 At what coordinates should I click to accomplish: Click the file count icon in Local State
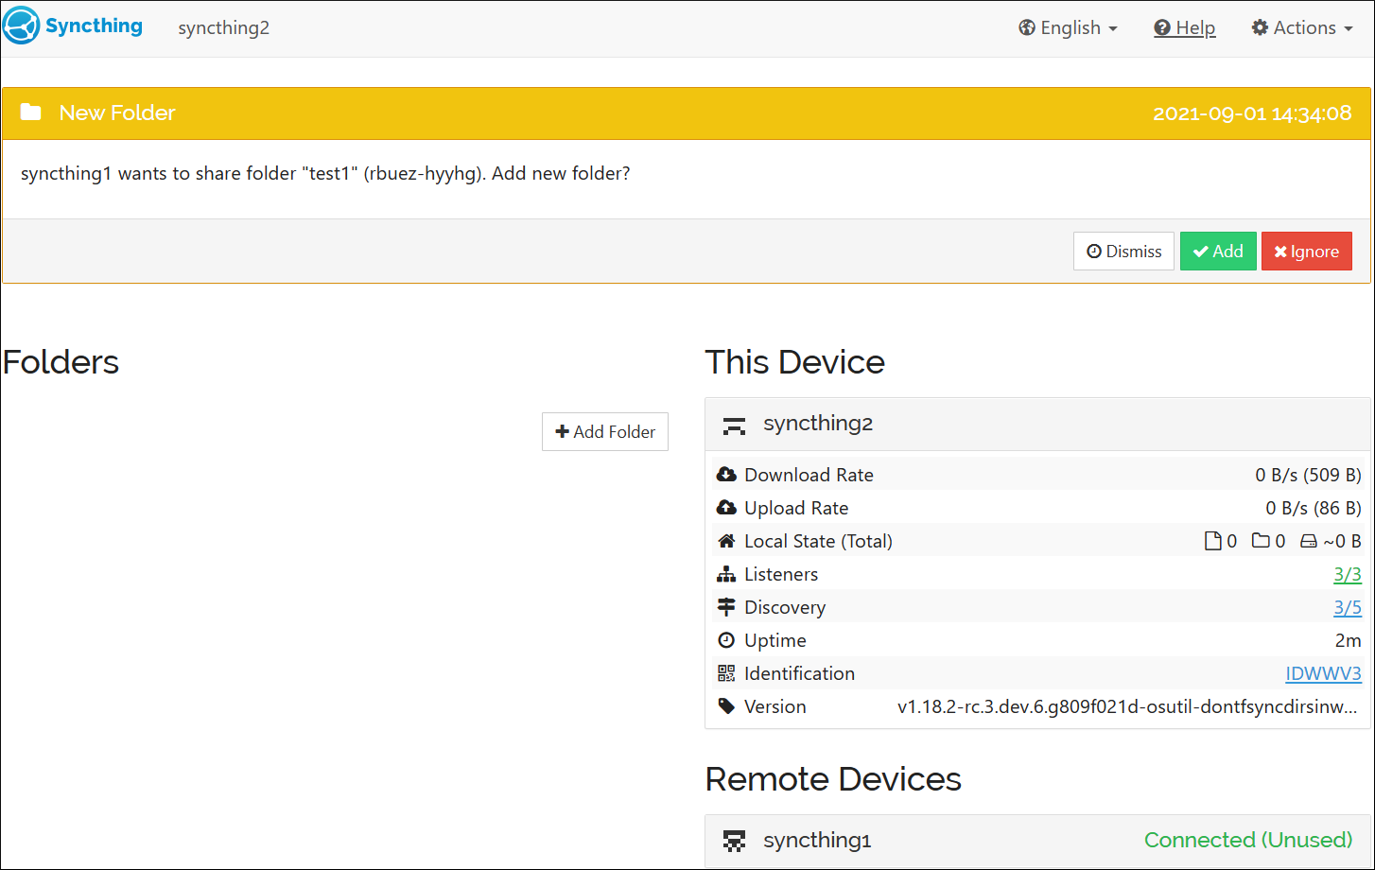tap(1212, 541)
